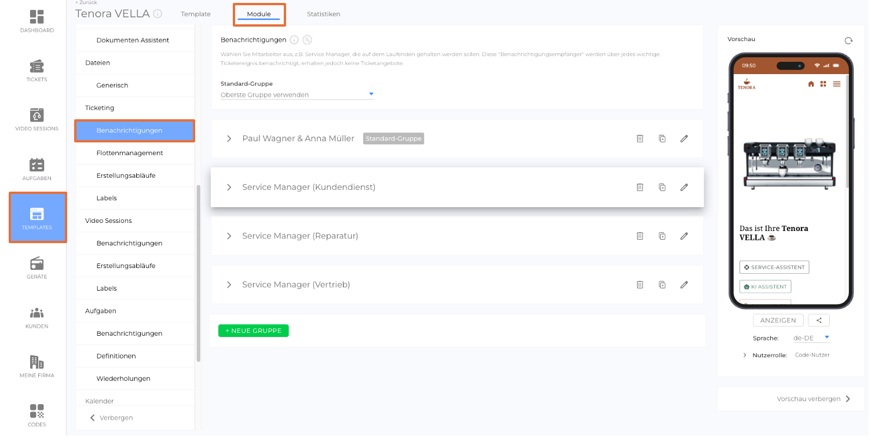Duplicate the Paul Wagner & Anna Müller group
This screenshot has width=871, height=440.
click(662, 138)
